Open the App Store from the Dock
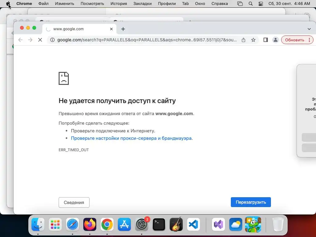This screenshot has height=237, width=316. pyautogui.click(x=124, y=224)
